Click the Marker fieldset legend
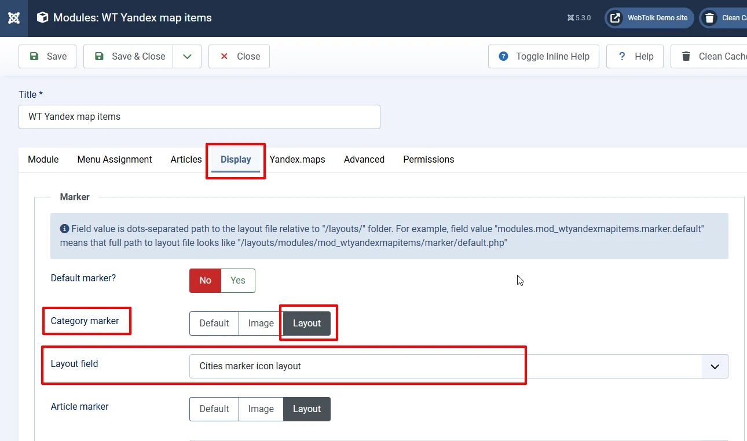Screen dimensions: 747x441 [75, 197]
